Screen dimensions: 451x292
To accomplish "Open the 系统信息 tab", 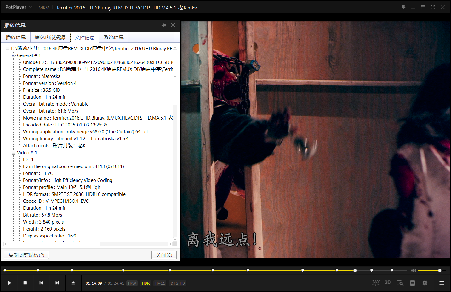I will (x=114, y=37).
